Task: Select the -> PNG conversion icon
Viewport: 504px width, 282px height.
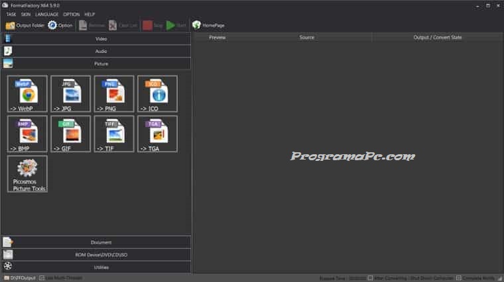Action: point(114,94)
